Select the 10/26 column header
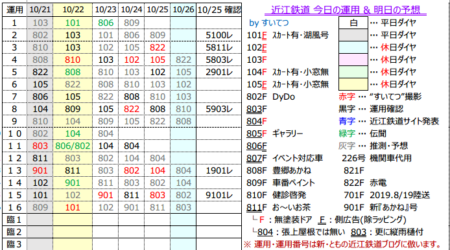Viewport: 450px width, 250px height. pyautogui.click(x=184, y=10)
